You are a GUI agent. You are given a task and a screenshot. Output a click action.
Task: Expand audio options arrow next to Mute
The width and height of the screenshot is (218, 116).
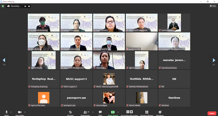click(11, 112)
